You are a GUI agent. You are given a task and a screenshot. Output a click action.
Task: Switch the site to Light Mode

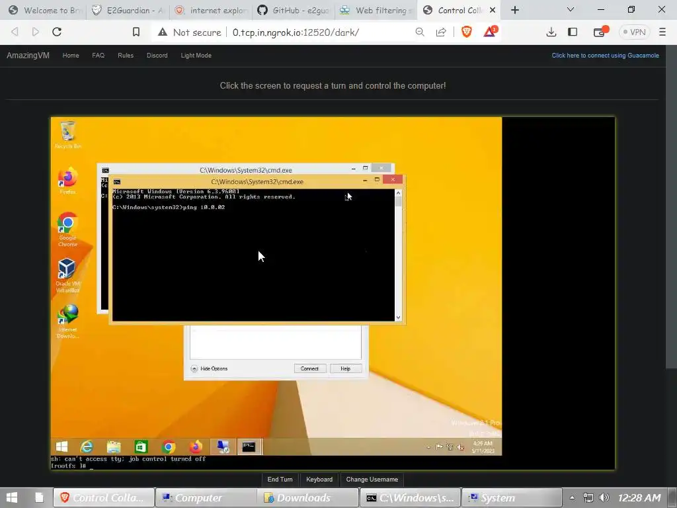[x=196, y=56]
